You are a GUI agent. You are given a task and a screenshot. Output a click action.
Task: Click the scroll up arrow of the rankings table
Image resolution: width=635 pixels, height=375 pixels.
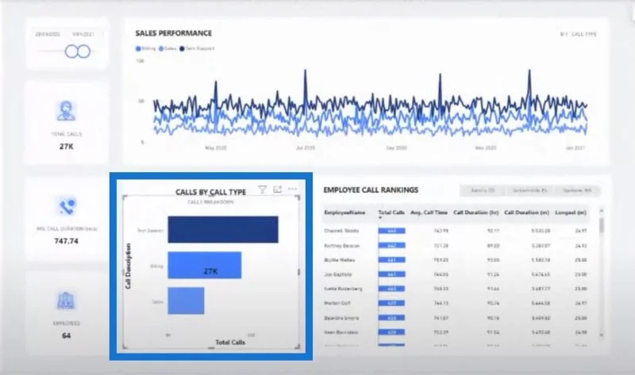(602, 211)
